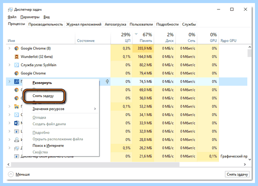Image resolution: width=258 pixels, height=186 pixels.
Task: Expand the Google Chrome (8) process group
Action: pos(9,48)
